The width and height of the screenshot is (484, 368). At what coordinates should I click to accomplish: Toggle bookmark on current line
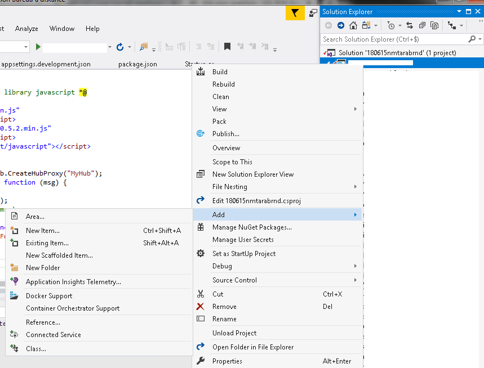(227, 47)
